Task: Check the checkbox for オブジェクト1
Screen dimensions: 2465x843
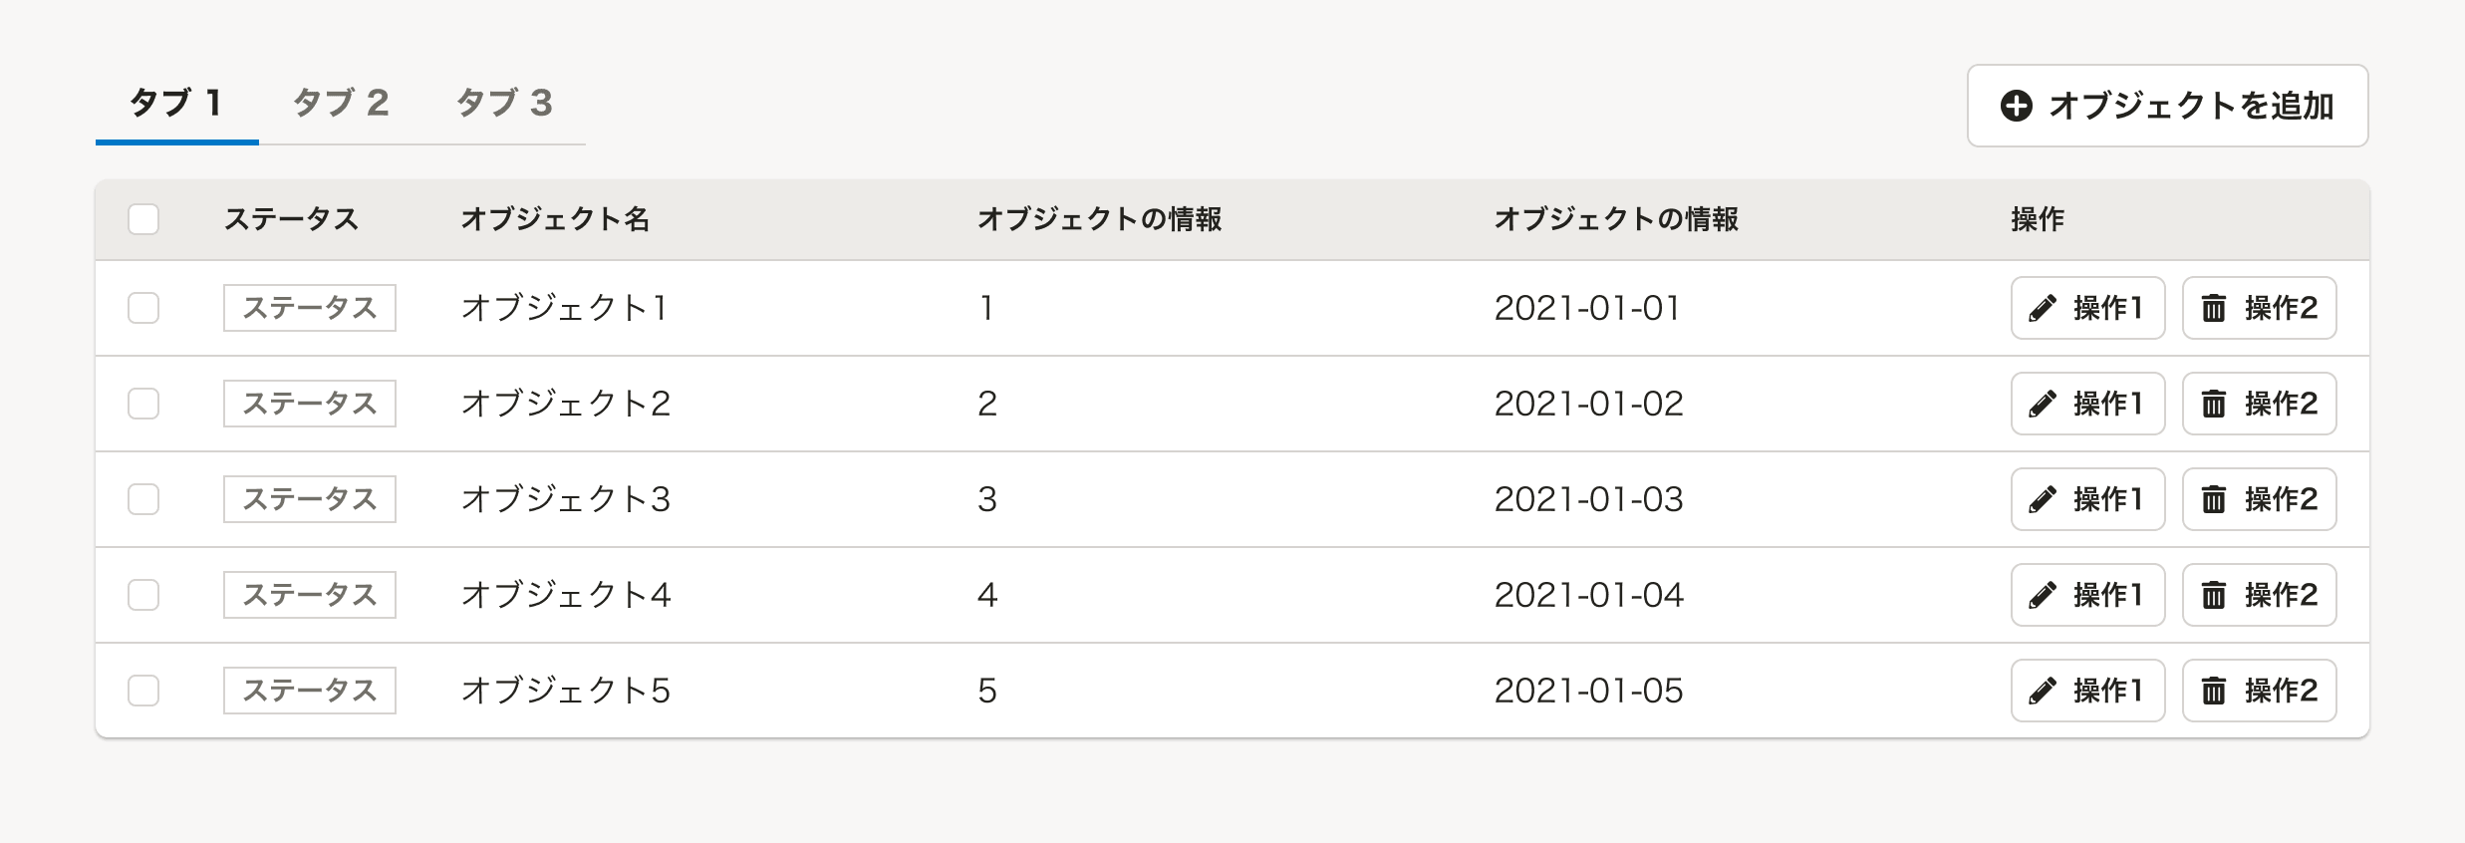Action: (x=143, y=309)
